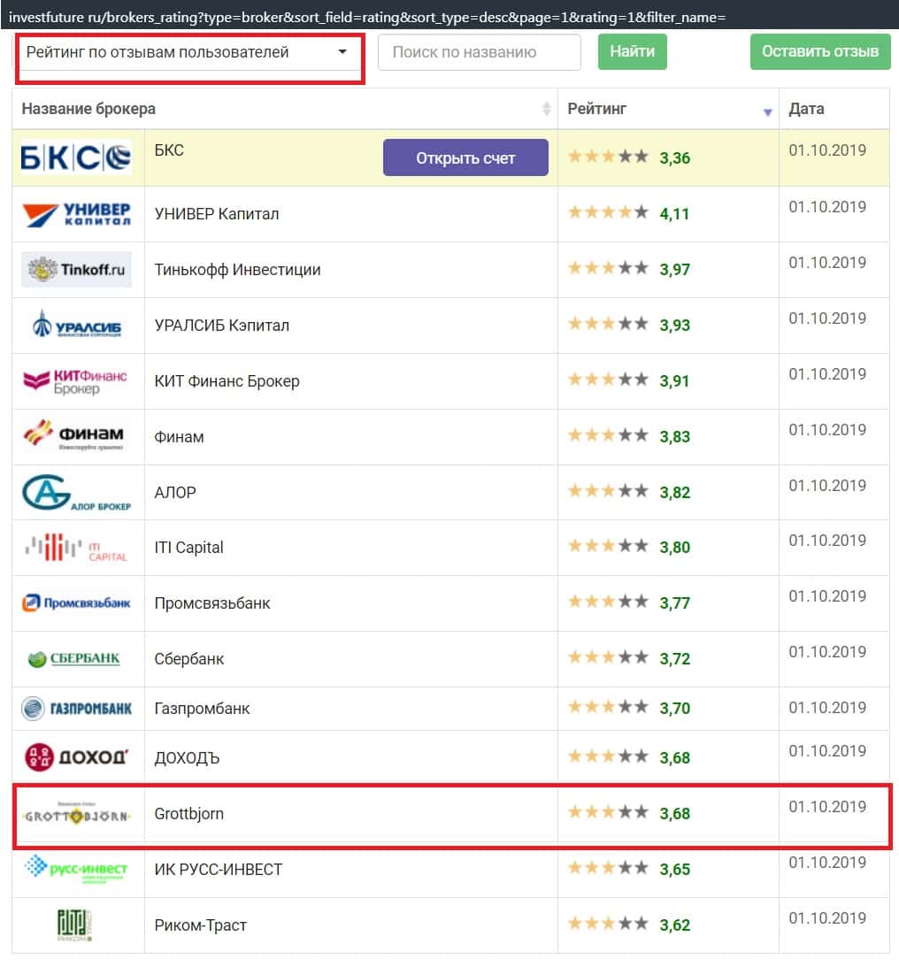899x967 pixels.
Task: Click the Grottbjorn logo
Action: [x=76, y=814]
